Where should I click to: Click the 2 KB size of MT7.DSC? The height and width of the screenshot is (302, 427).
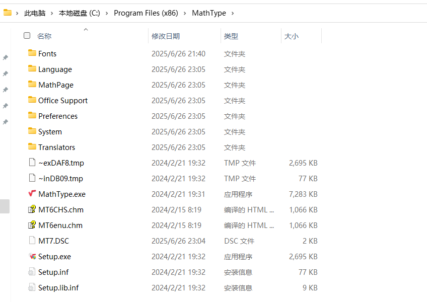click(x=310, y=241)
